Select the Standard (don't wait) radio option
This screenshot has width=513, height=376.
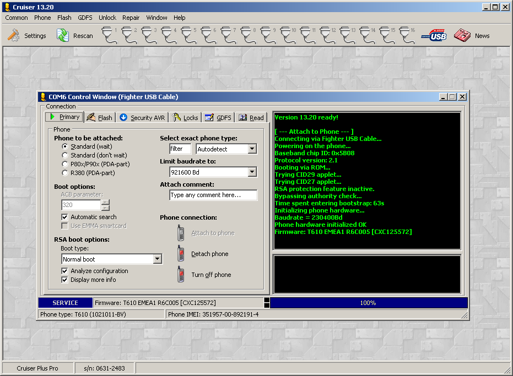pyautogui.click(x=65, y=155)
